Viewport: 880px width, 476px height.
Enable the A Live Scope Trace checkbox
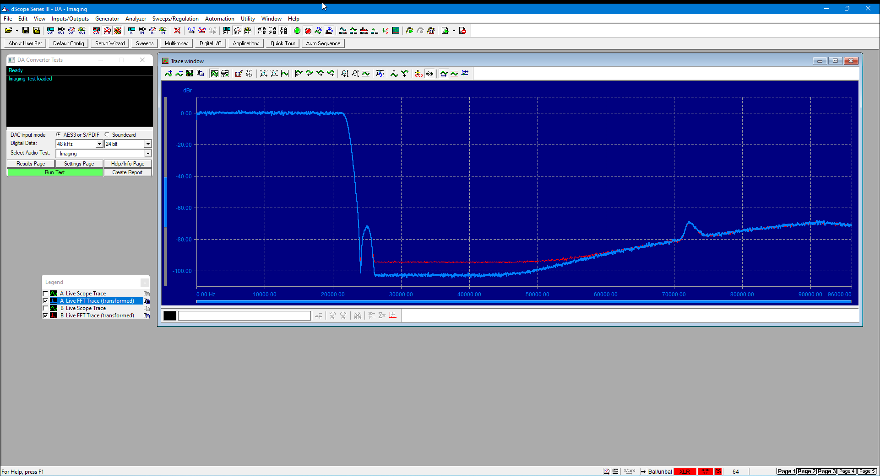(45, 294)
